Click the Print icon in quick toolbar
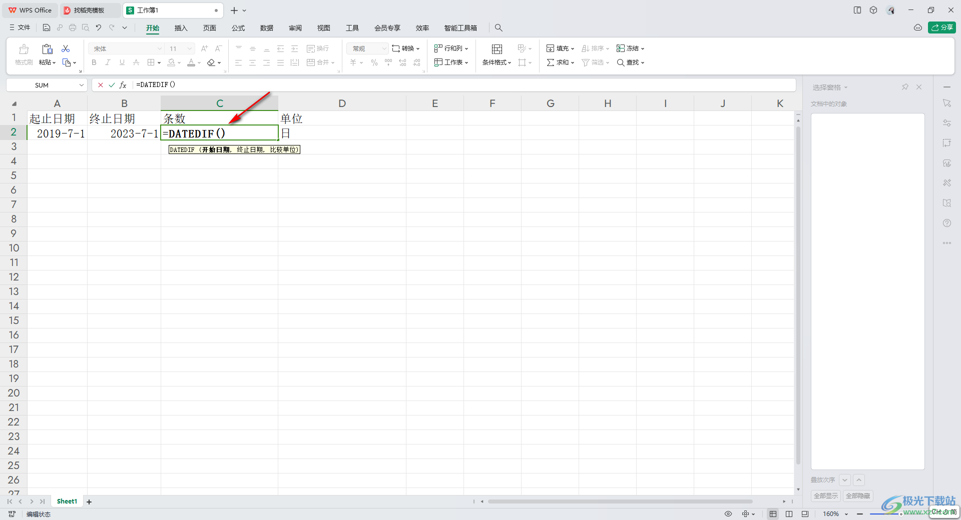 [x=73, y=27]
